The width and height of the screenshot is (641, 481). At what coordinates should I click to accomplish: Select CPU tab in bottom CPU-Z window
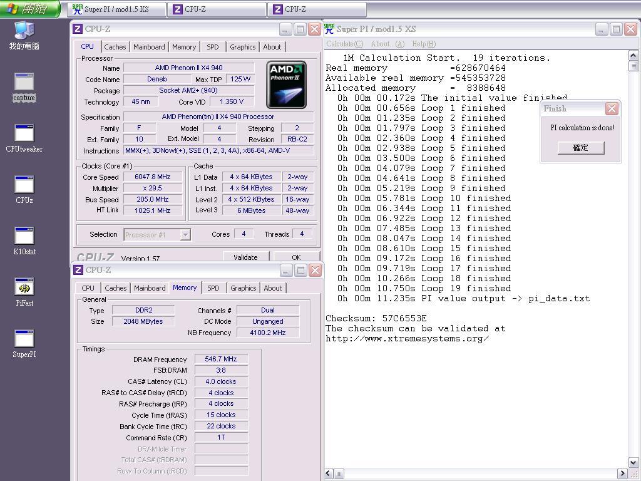point(88,288)
